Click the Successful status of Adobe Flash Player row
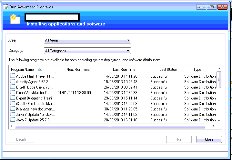The image size is (232, 160). point(159,76)
